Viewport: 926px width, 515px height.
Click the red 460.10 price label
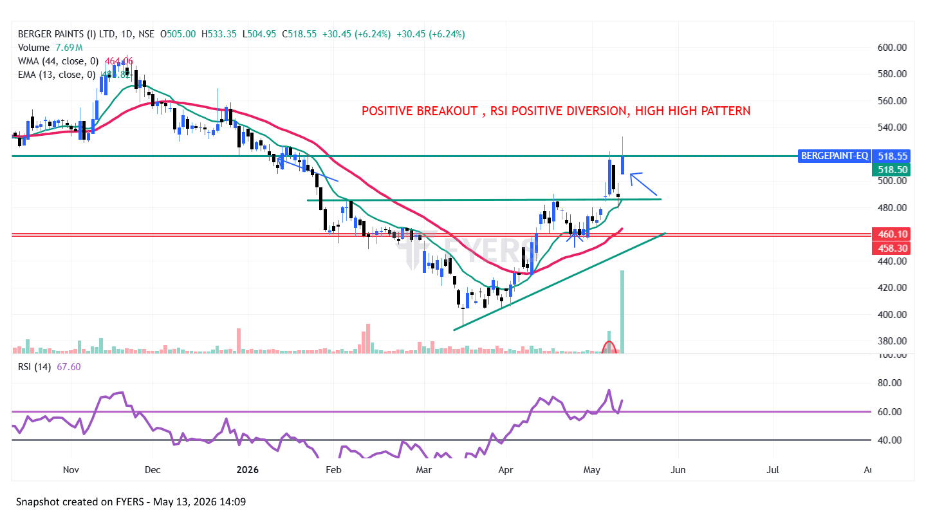[x=890, y=234]
